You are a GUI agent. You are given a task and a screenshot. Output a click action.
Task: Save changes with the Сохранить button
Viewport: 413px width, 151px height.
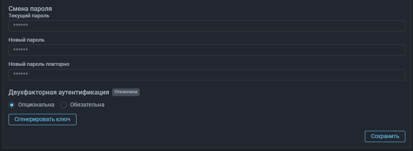[385, 136]
